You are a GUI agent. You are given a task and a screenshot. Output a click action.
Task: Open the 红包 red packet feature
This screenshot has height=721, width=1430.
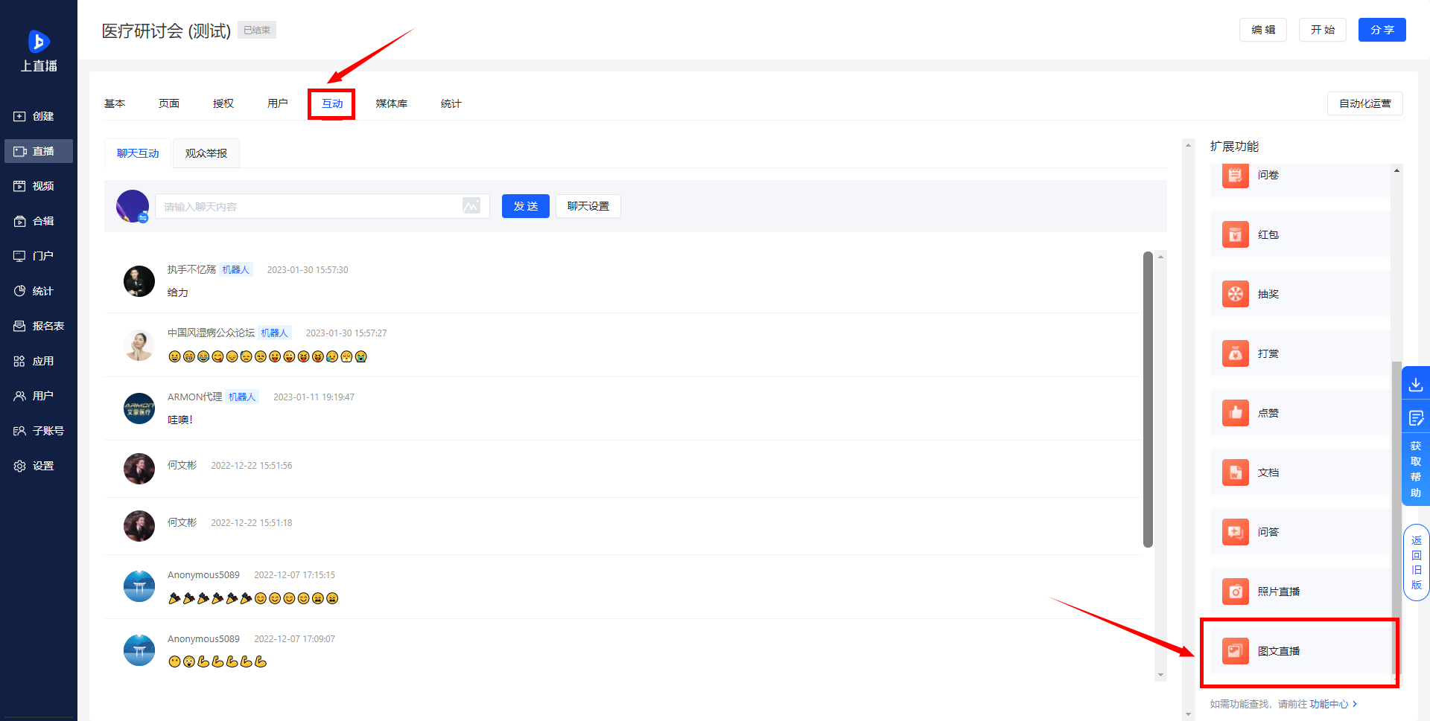point(1300,234)
